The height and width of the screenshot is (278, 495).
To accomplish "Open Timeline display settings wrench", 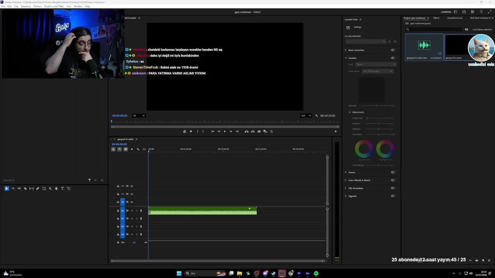I will point(138,149).
